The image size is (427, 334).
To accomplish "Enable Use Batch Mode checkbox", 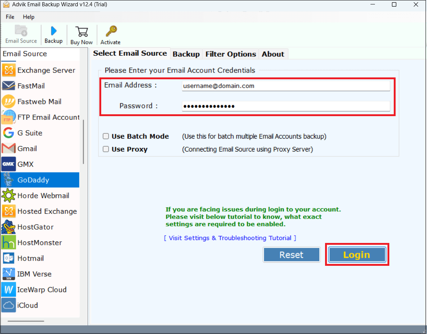I will (106, 136).
